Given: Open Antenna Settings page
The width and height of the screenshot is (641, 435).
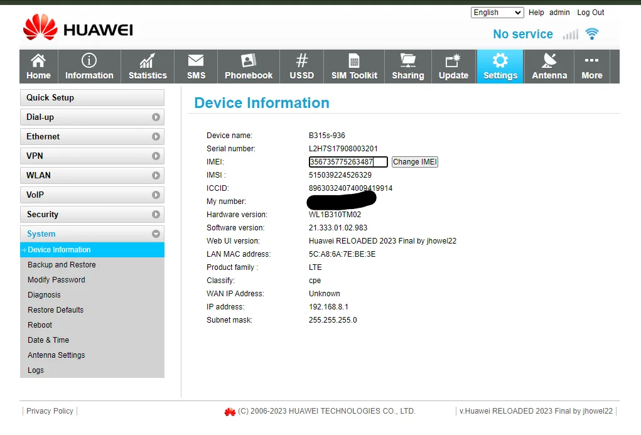Looking at the screenshot, I should [57, 355].
